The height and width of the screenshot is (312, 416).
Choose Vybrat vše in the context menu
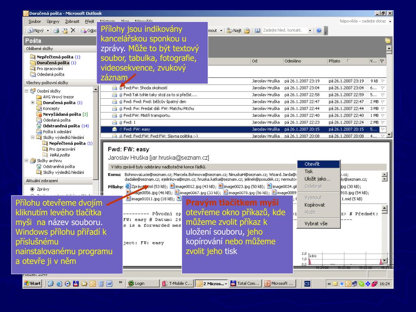(x=318, y=223)
